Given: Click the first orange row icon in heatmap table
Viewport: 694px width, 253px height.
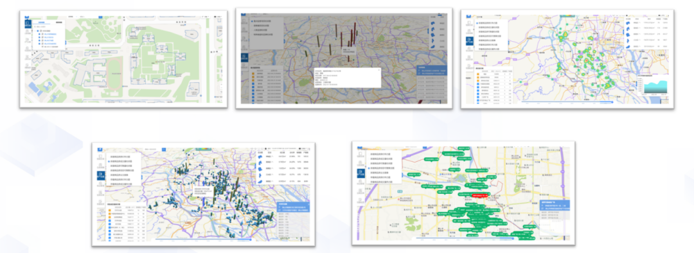Looking at the screenshot, I should [478, 74].
